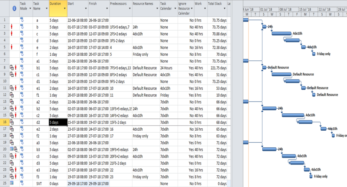Click the constraint indicator icon in row 25 (SVT)

click(12, 183)
